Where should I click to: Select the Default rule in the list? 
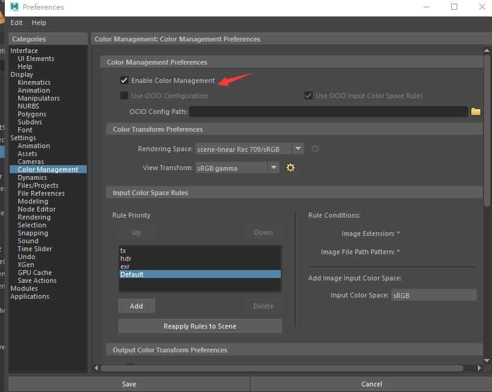200,274
